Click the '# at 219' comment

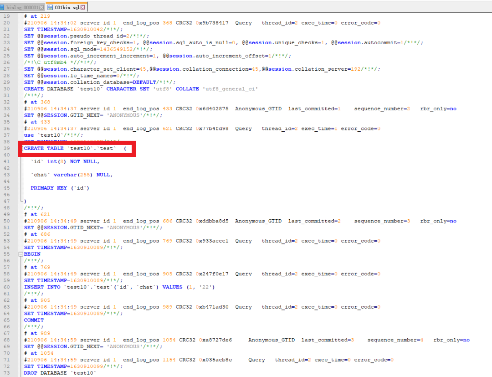point(37,16)
